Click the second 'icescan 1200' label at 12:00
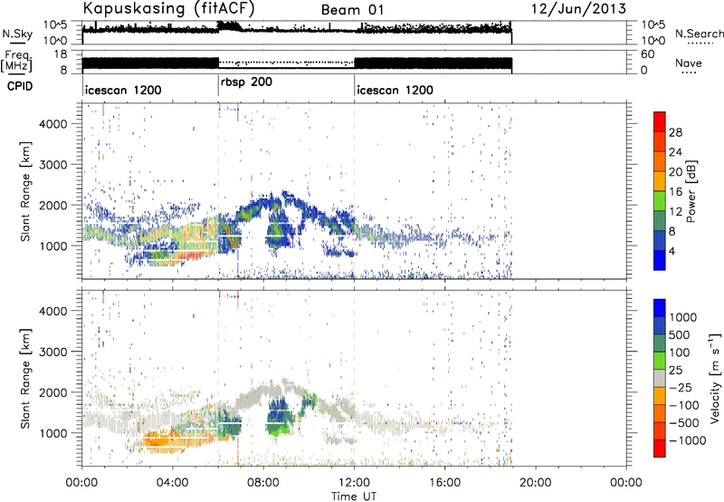 coord(395,90)
